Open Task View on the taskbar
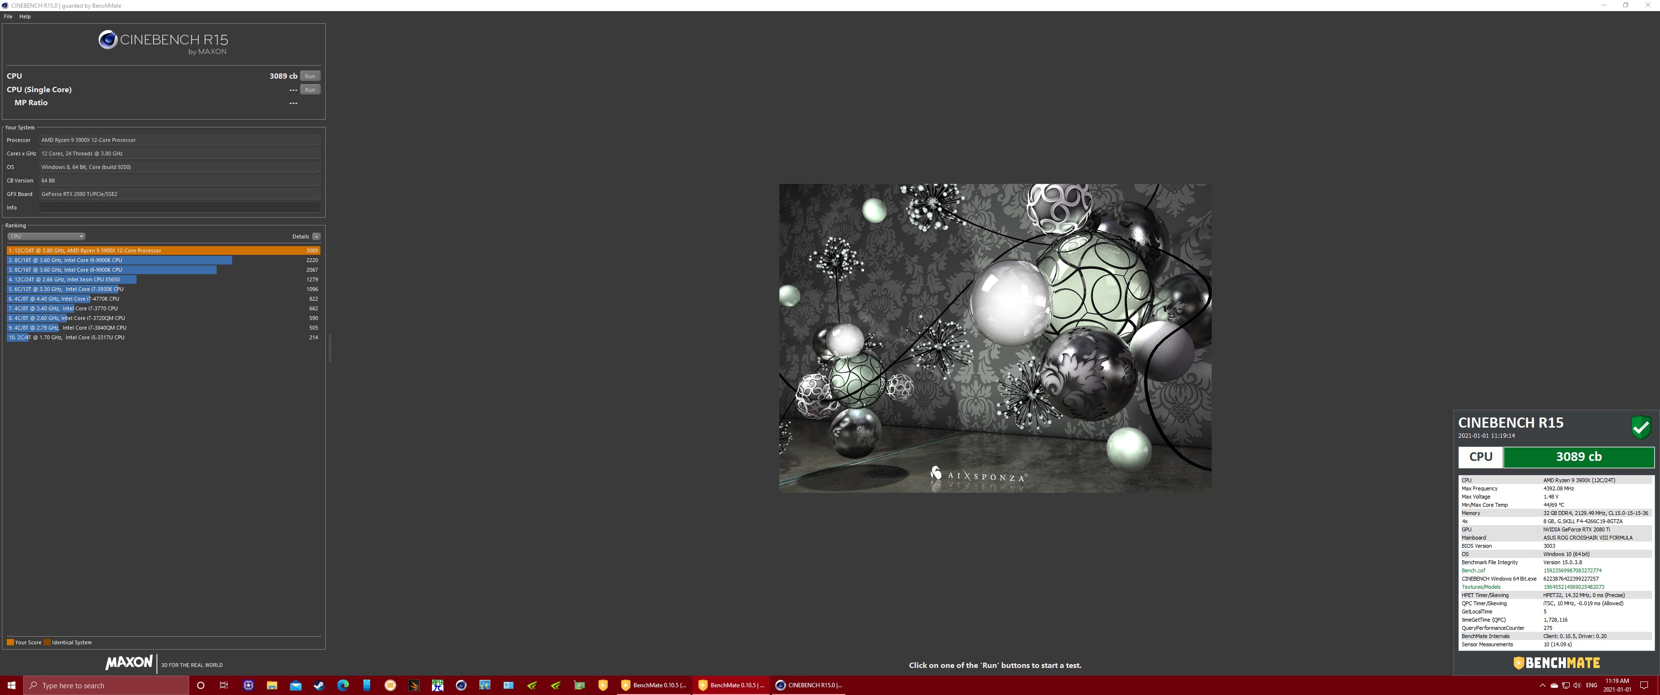1660x695 pixels. pos(223,685)
